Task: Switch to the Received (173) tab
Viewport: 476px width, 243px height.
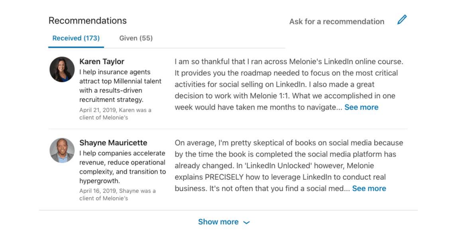Action: coord(76,38)
